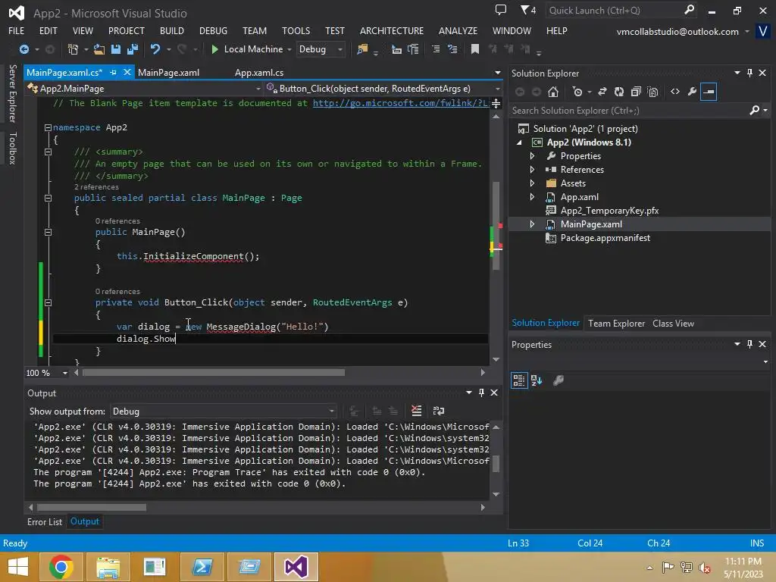Click the Open File folder icon
Viewport: 776px width, 582px height.
99,49
